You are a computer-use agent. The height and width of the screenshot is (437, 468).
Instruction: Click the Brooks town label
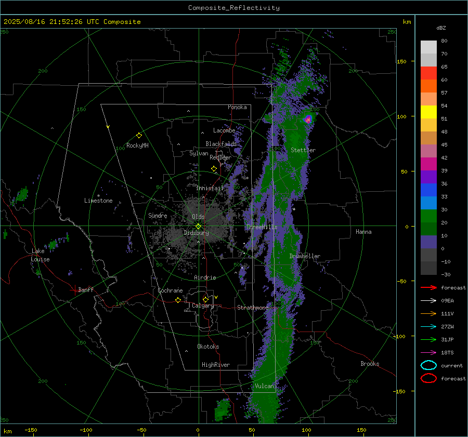point(370,364)
